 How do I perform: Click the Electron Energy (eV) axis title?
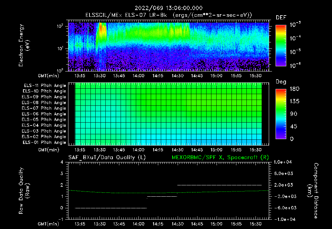click(24, 45)
